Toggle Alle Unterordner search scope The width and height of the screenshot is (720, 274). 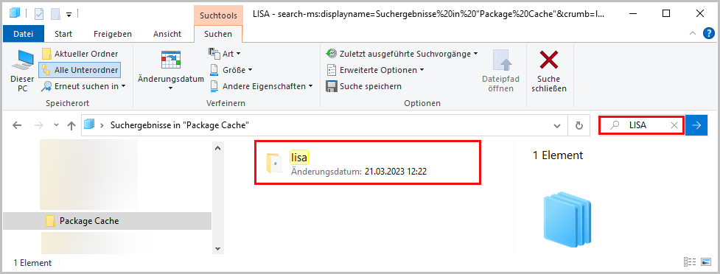pos(80,70)
